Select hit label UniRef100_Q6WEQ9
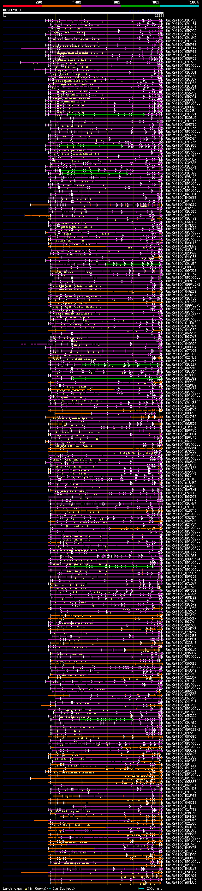202x891 pixels. 181,424
